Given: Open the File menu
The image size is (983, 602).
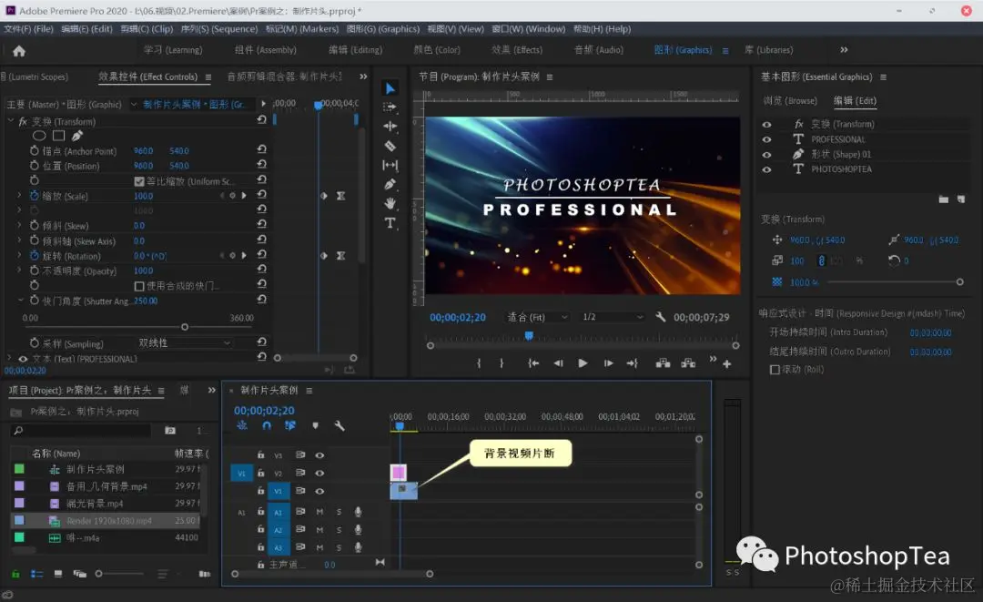Looking at the screenshot, I should click(29, 29).
